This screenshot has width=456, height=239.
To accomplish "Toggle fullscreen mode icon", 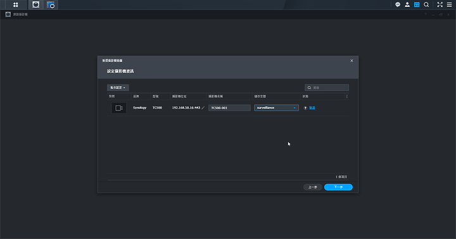I will coord(440,4).
